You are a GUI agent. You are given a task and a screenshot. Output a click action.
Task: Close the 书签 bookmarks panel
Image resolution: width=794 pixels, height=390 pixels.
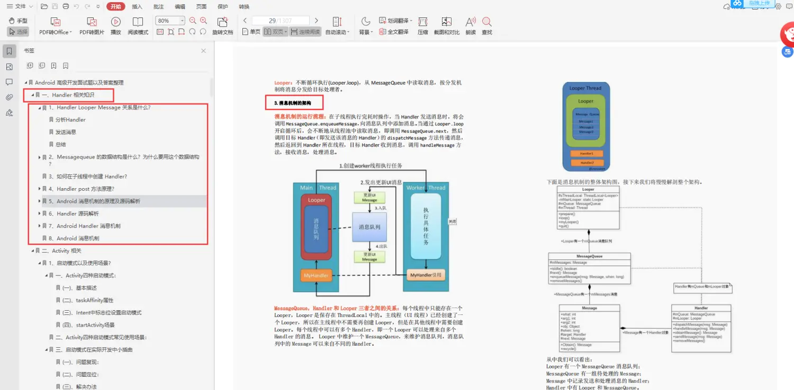pyautogui.click(x=203, y=51)
